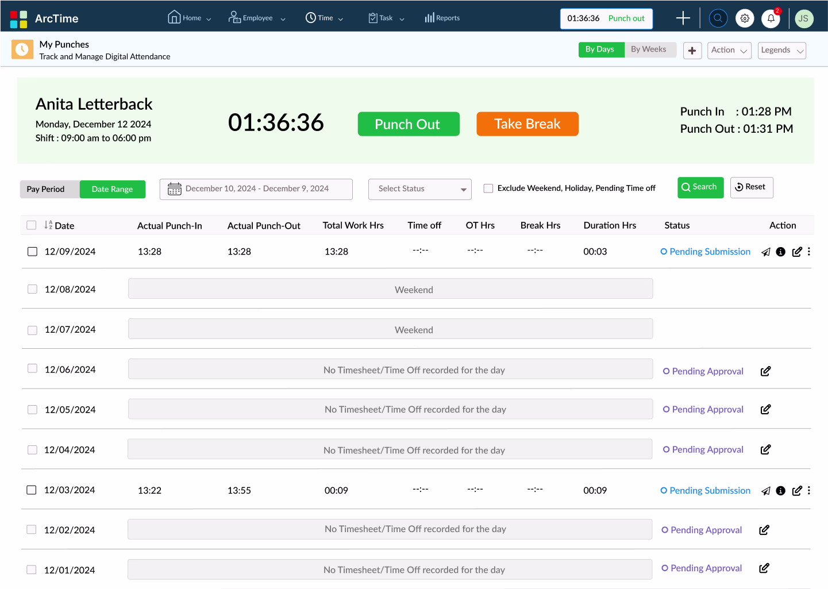Open the notifications bell icon
Image resolution: width=828 pixels, height=589 pixels.
tap(771, 18)
